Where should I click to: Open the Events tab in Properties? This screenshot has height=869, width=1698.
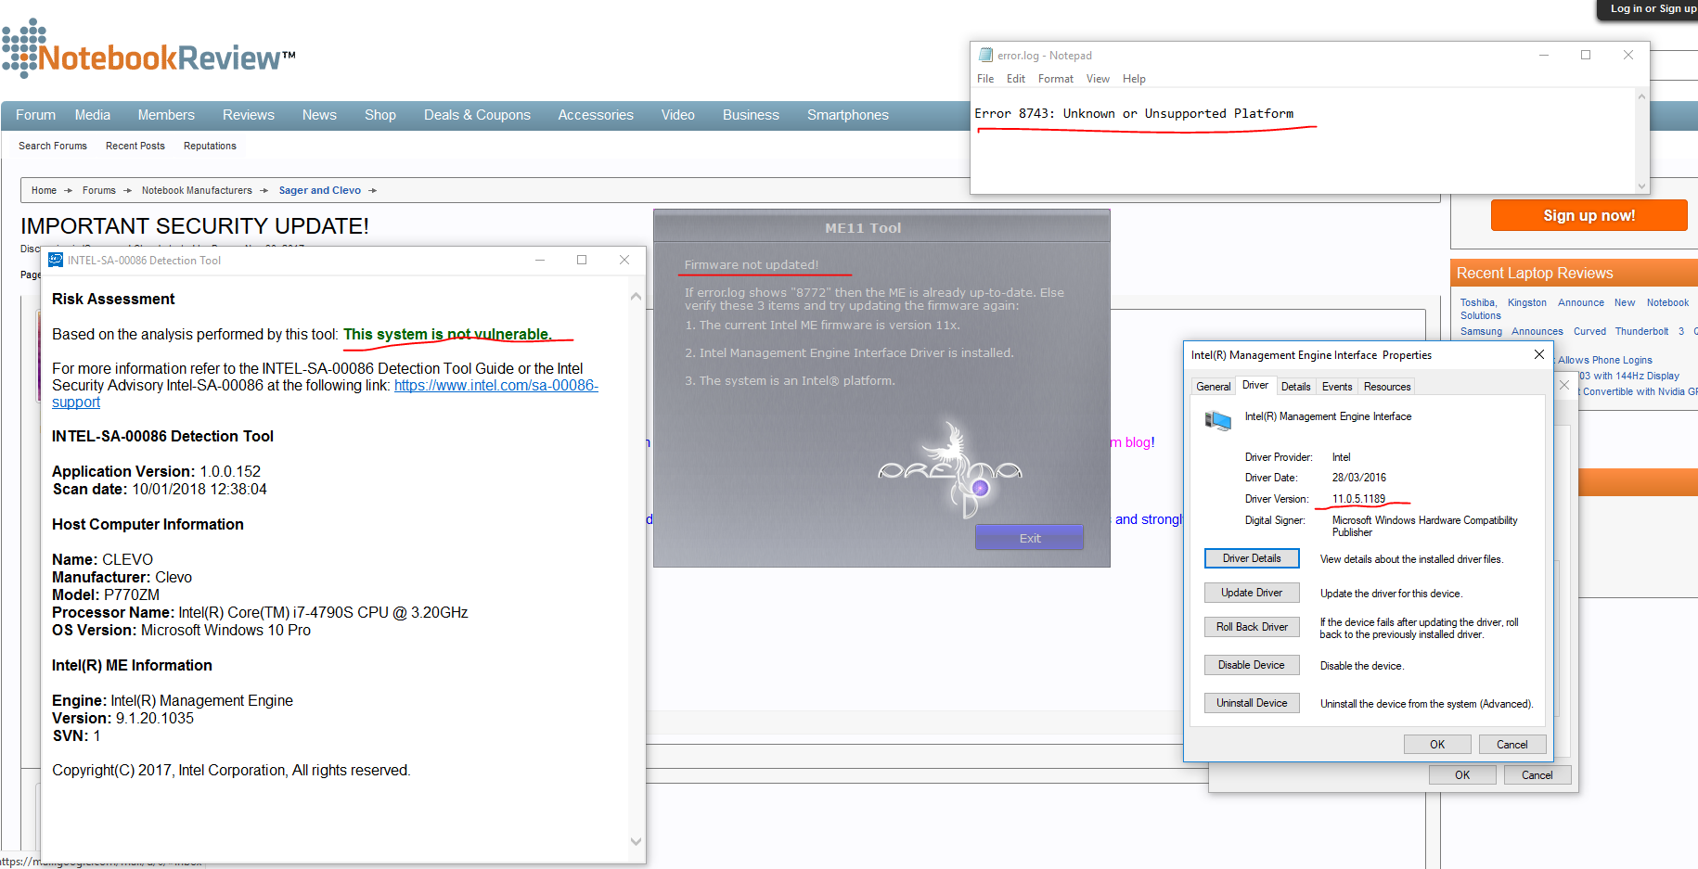[1337, 387]
